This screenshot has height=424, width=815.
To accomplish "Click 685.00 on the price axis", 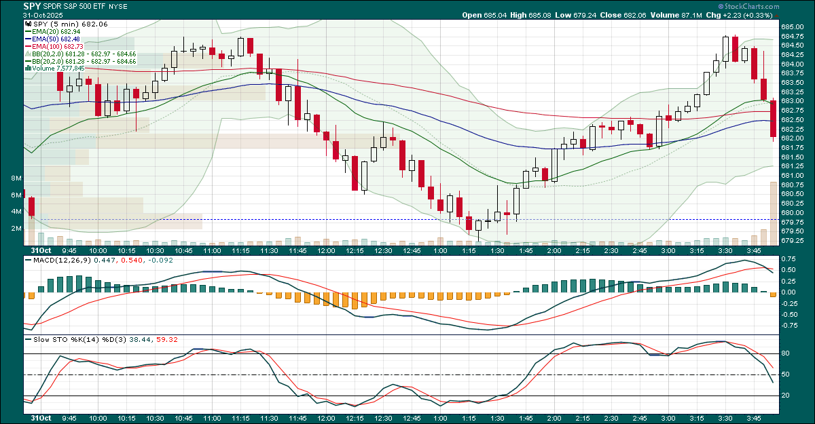I will click(x=791, y=26).
